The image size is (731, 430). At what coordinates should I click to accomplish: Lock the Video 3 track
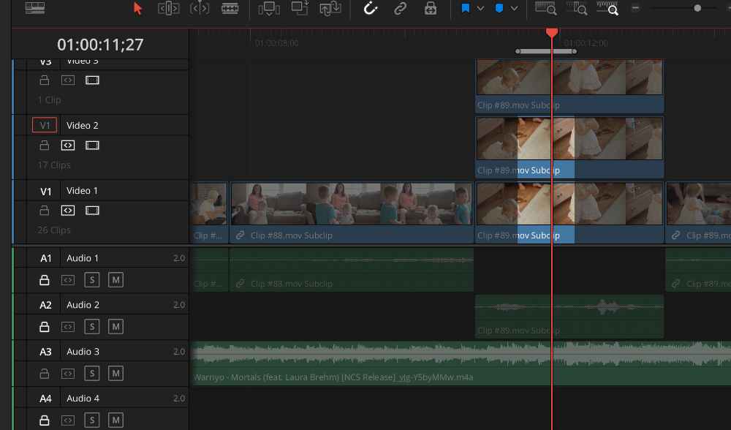tap(45, 80)
